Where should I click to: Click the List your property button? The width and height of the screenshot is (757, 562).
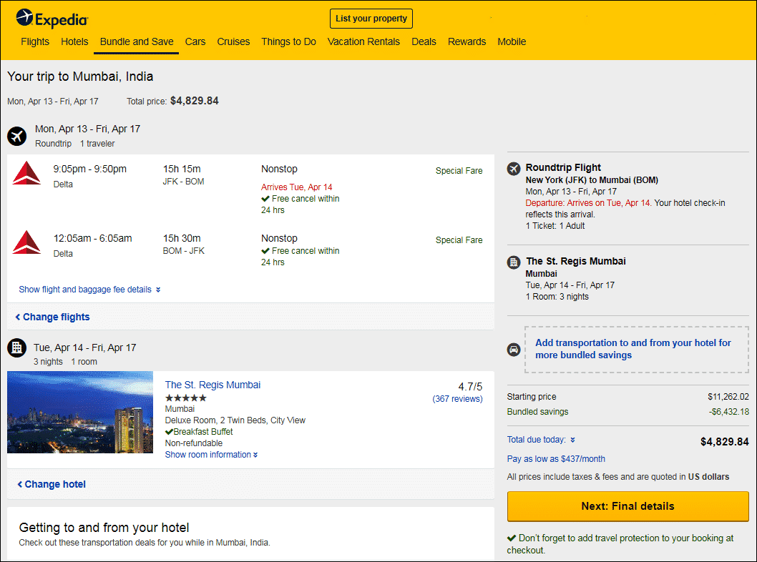371,19
